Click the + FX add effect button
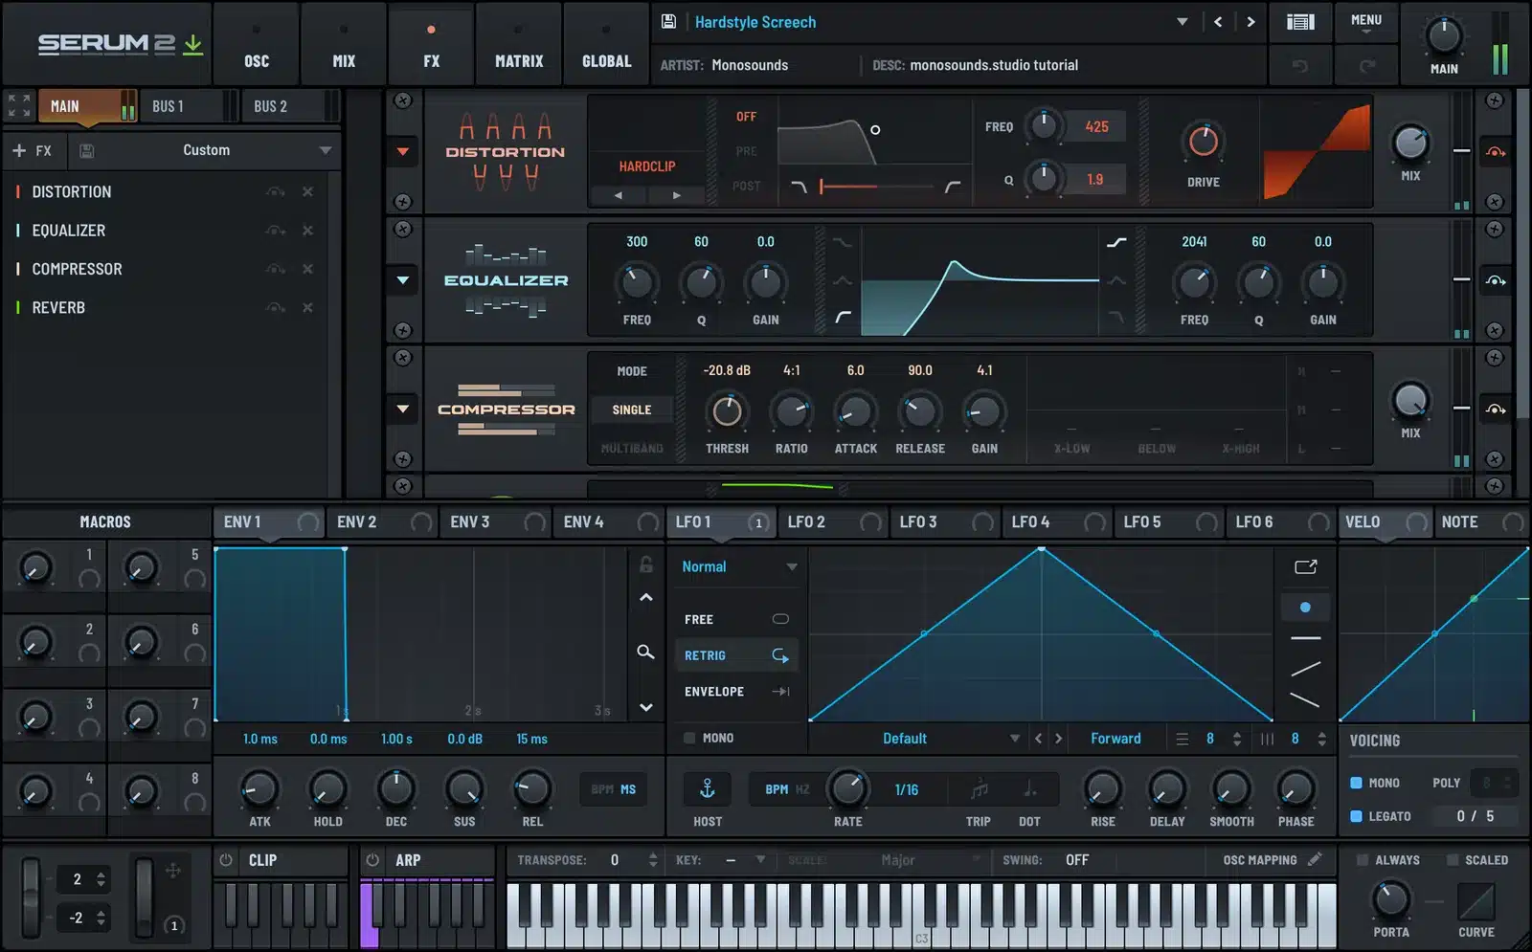This screenshot has height=952, width=1532. [x=32, y=150]
